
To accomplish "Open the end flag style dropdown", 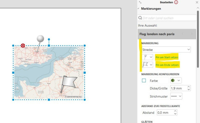I will [x=147, y=65].
